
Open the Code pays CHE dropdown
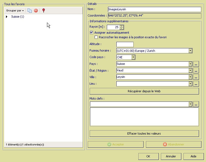[133, 57]
